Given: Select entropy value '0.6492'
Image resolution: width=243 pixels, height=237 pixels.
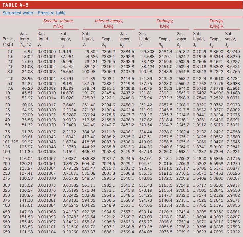Looking at the screenshot, I should click(x=199, y=93).
